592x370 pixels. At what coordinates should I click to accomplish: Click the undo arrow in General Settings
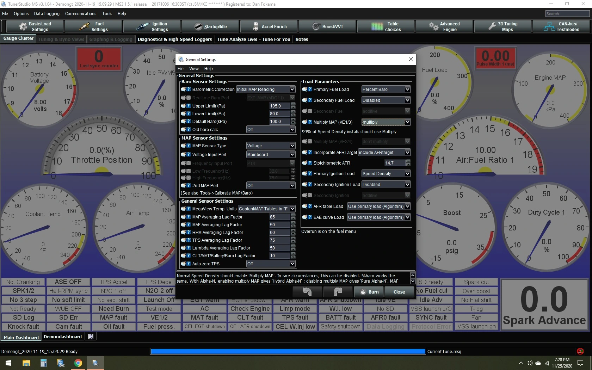coord(307,292)
